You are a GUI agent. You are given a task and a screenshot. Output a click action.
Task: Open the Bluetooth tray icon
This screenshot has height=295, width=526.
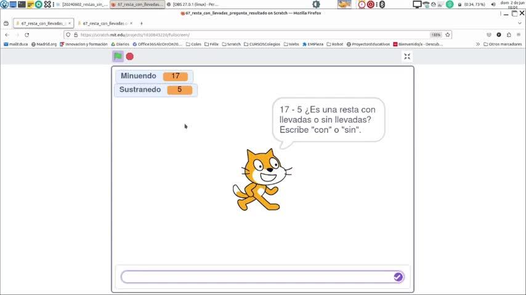point(382,4)
